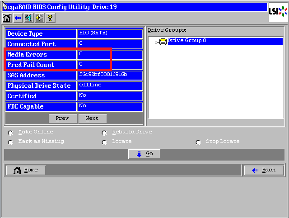Screen dimensions: 289x218
Task: Choose the Stop Locate radio button
Action: click(x=198, y=142)
